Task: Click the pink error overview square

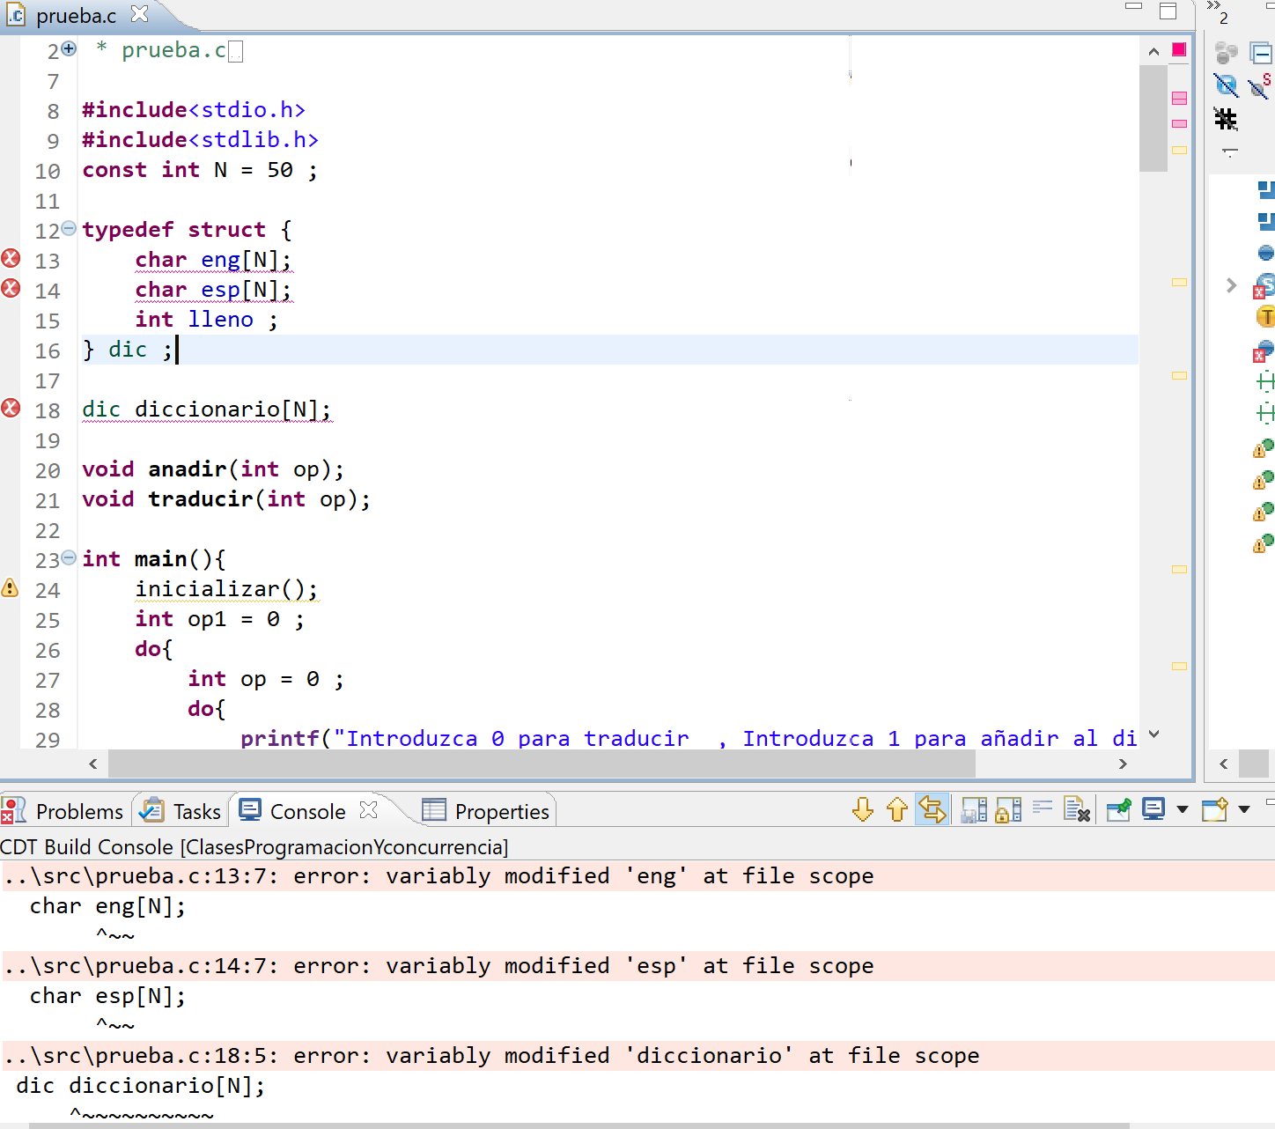Action: pos(1179,50)
